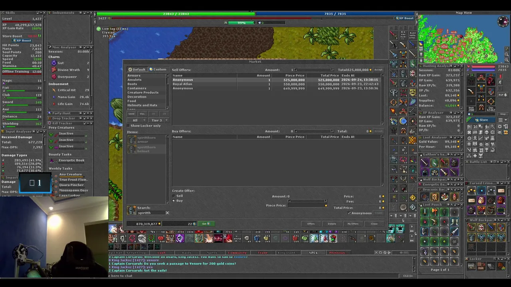
Task: Select the Custom market category mode
Action: click(158, 69)
